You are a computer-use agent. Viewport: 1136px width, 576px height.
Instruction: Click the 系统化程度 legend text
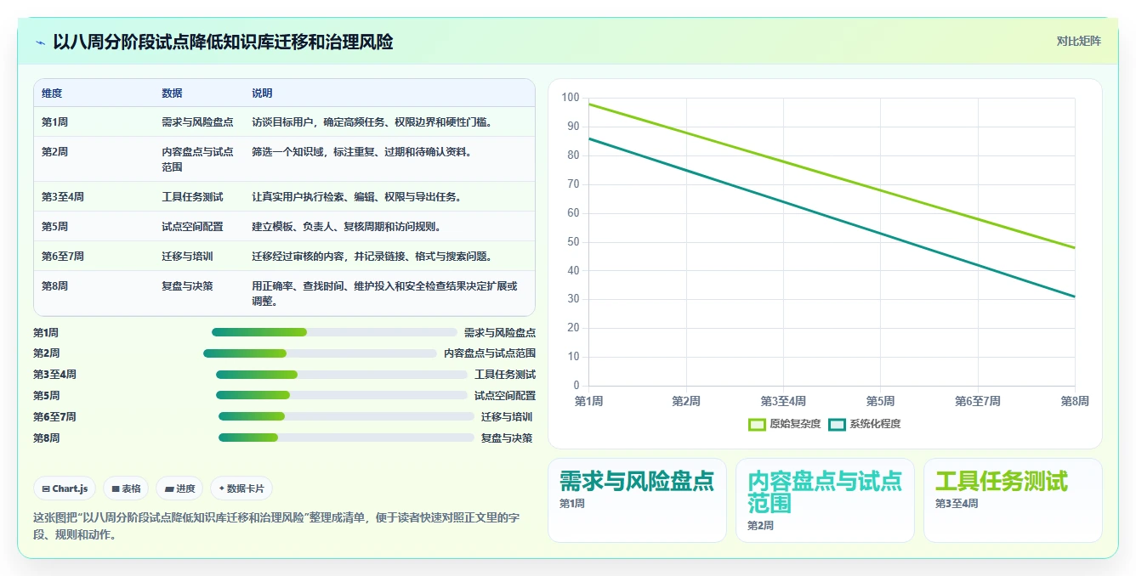click(875, 424)
